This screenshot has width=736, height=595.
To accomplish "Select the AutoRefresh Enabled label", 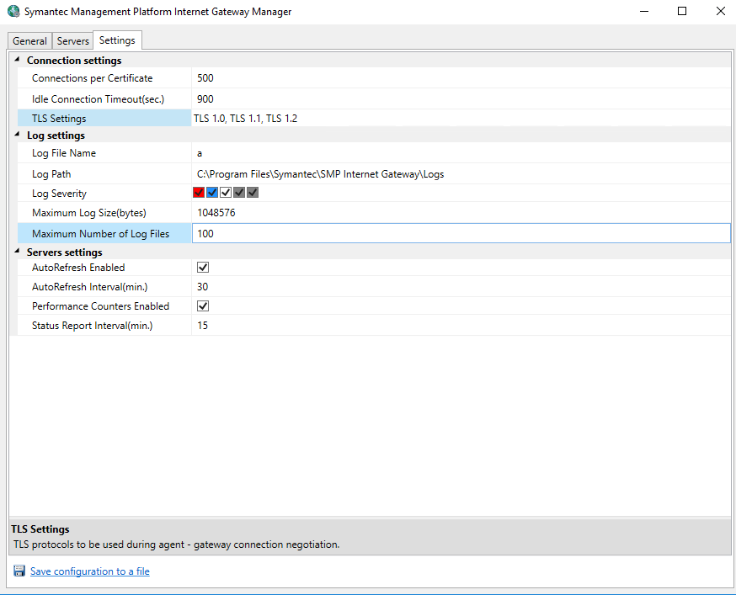I will pyautogui.click(x=78, y=268).
